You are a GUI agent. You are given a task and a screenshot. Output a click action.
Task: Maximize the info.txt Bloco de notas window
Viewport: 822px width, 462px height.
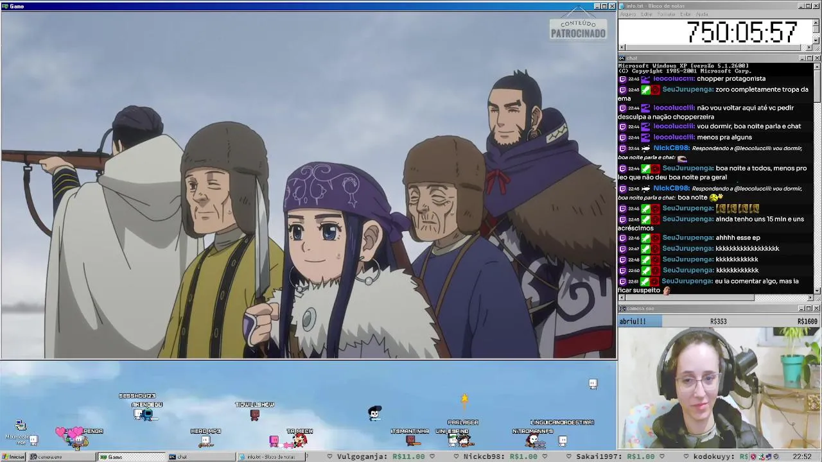[809, 6]
